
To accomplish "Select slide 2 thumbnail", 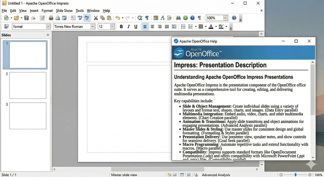I will (x=28, y=85).
